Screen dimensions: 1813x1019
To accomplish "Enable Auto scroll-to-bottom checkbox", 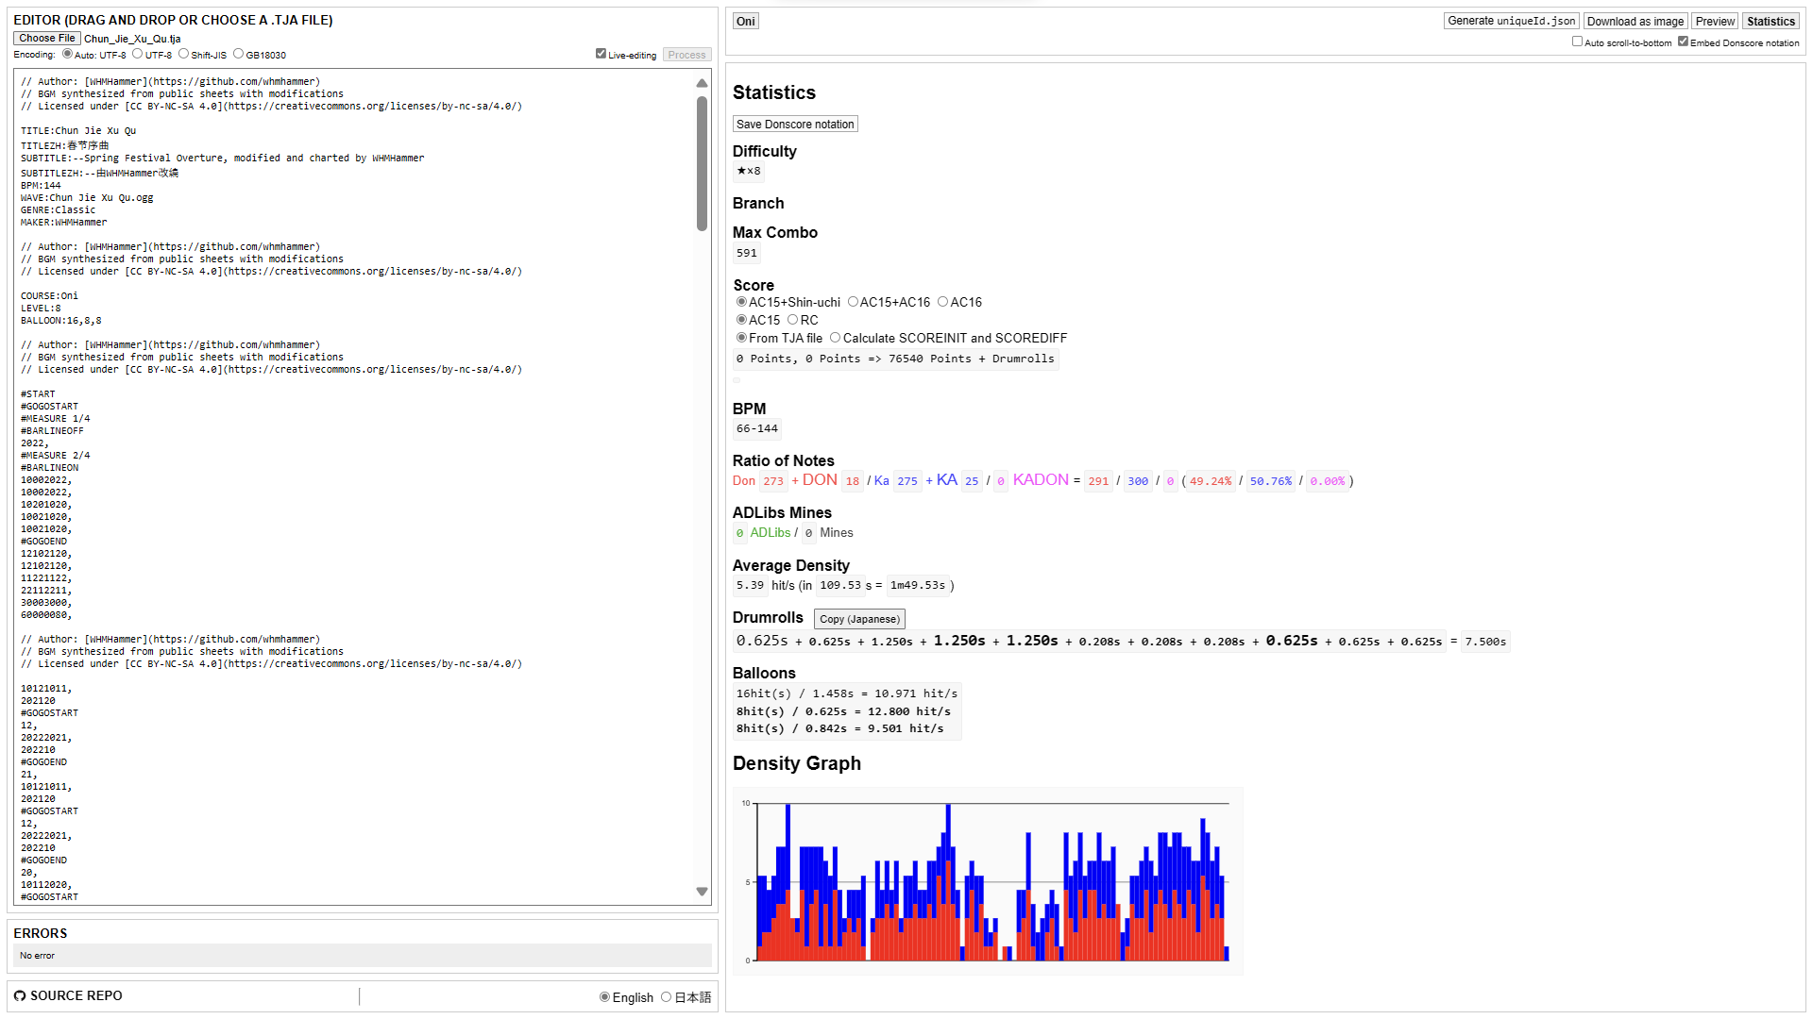I will pyautogui.click(x=1577, y=42).
